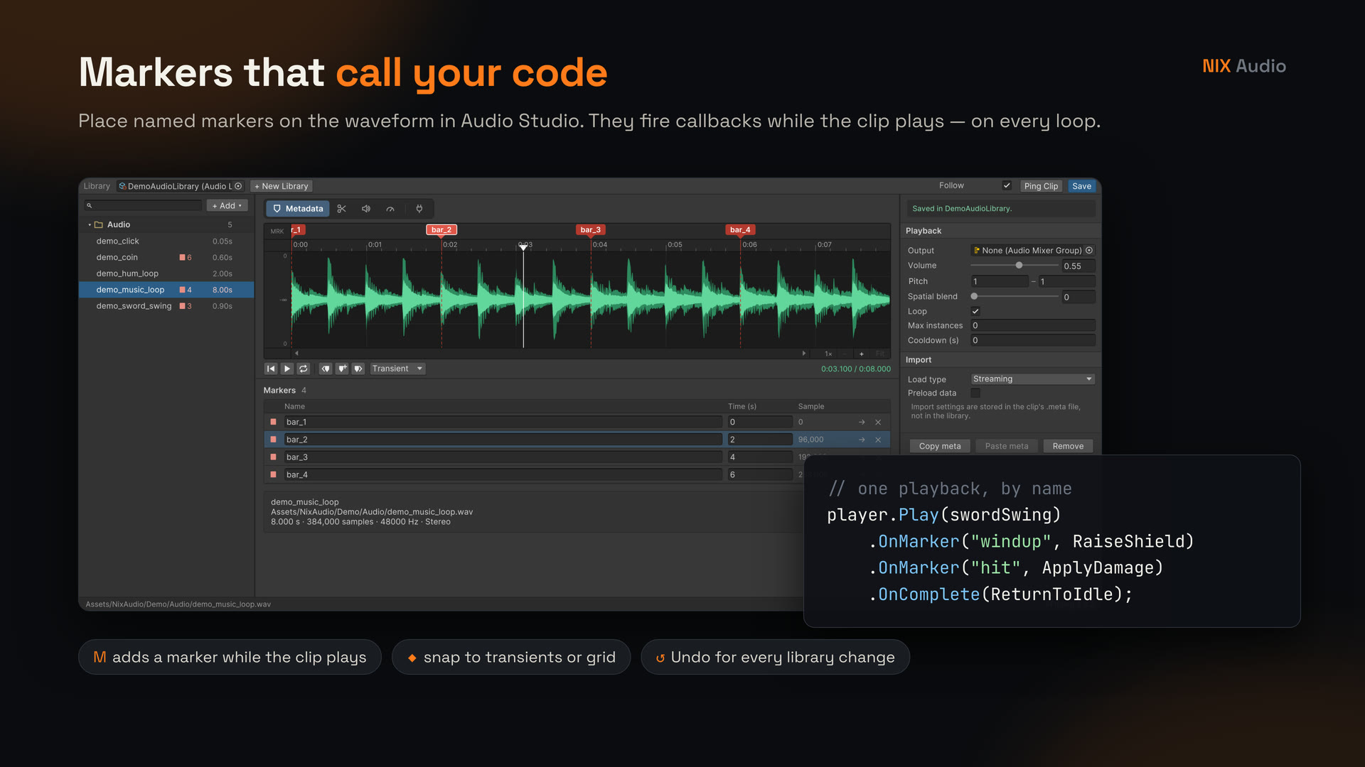Image resolution: width=1365 pixels, height=767 pixels.
Task: Open the object picker for Output mixer group
Action: [1089, 250]
